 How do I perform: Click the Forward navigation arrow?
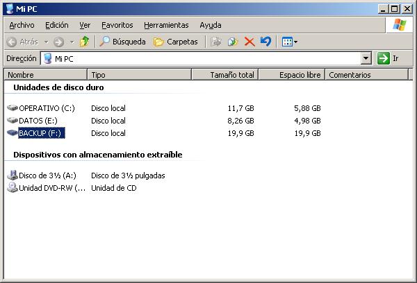click(x=59, y=42)
